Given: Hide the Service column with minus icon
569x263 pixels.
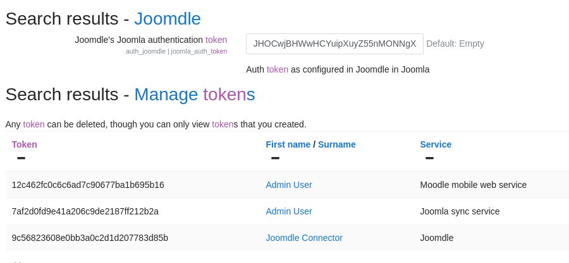Looking at the screenshot, I should point(429,158).
